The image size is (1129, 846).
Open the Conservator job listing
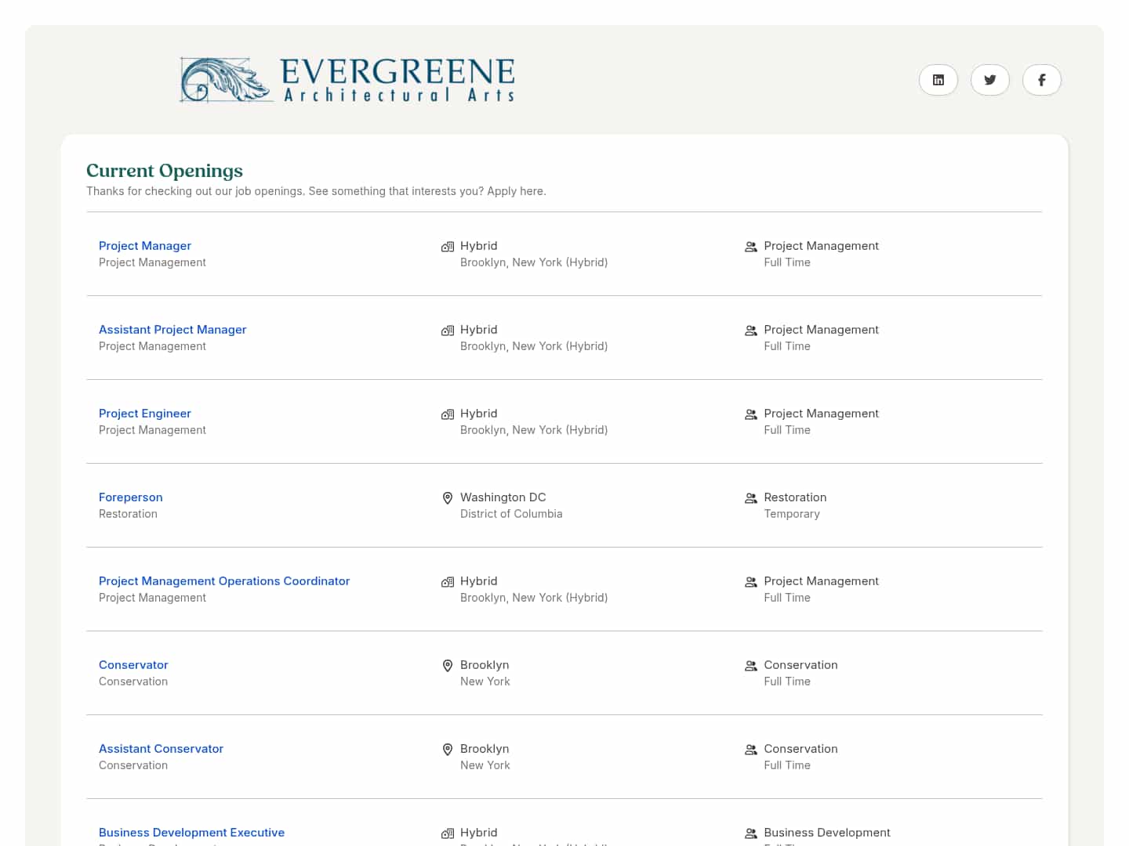click(133, 664)
